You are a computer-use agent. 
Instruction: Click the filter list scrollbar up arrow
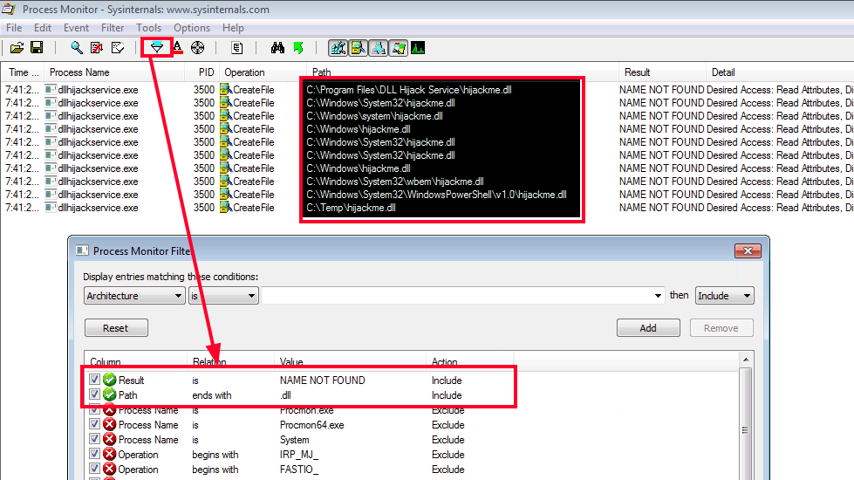tap(746, 360)
